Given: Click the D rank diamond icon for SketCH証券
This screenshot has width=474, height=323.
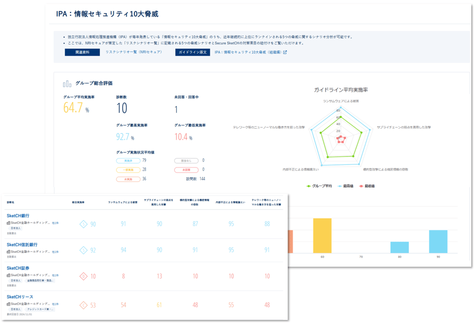Looking at the screenshot, I should (x=84, y=277).
